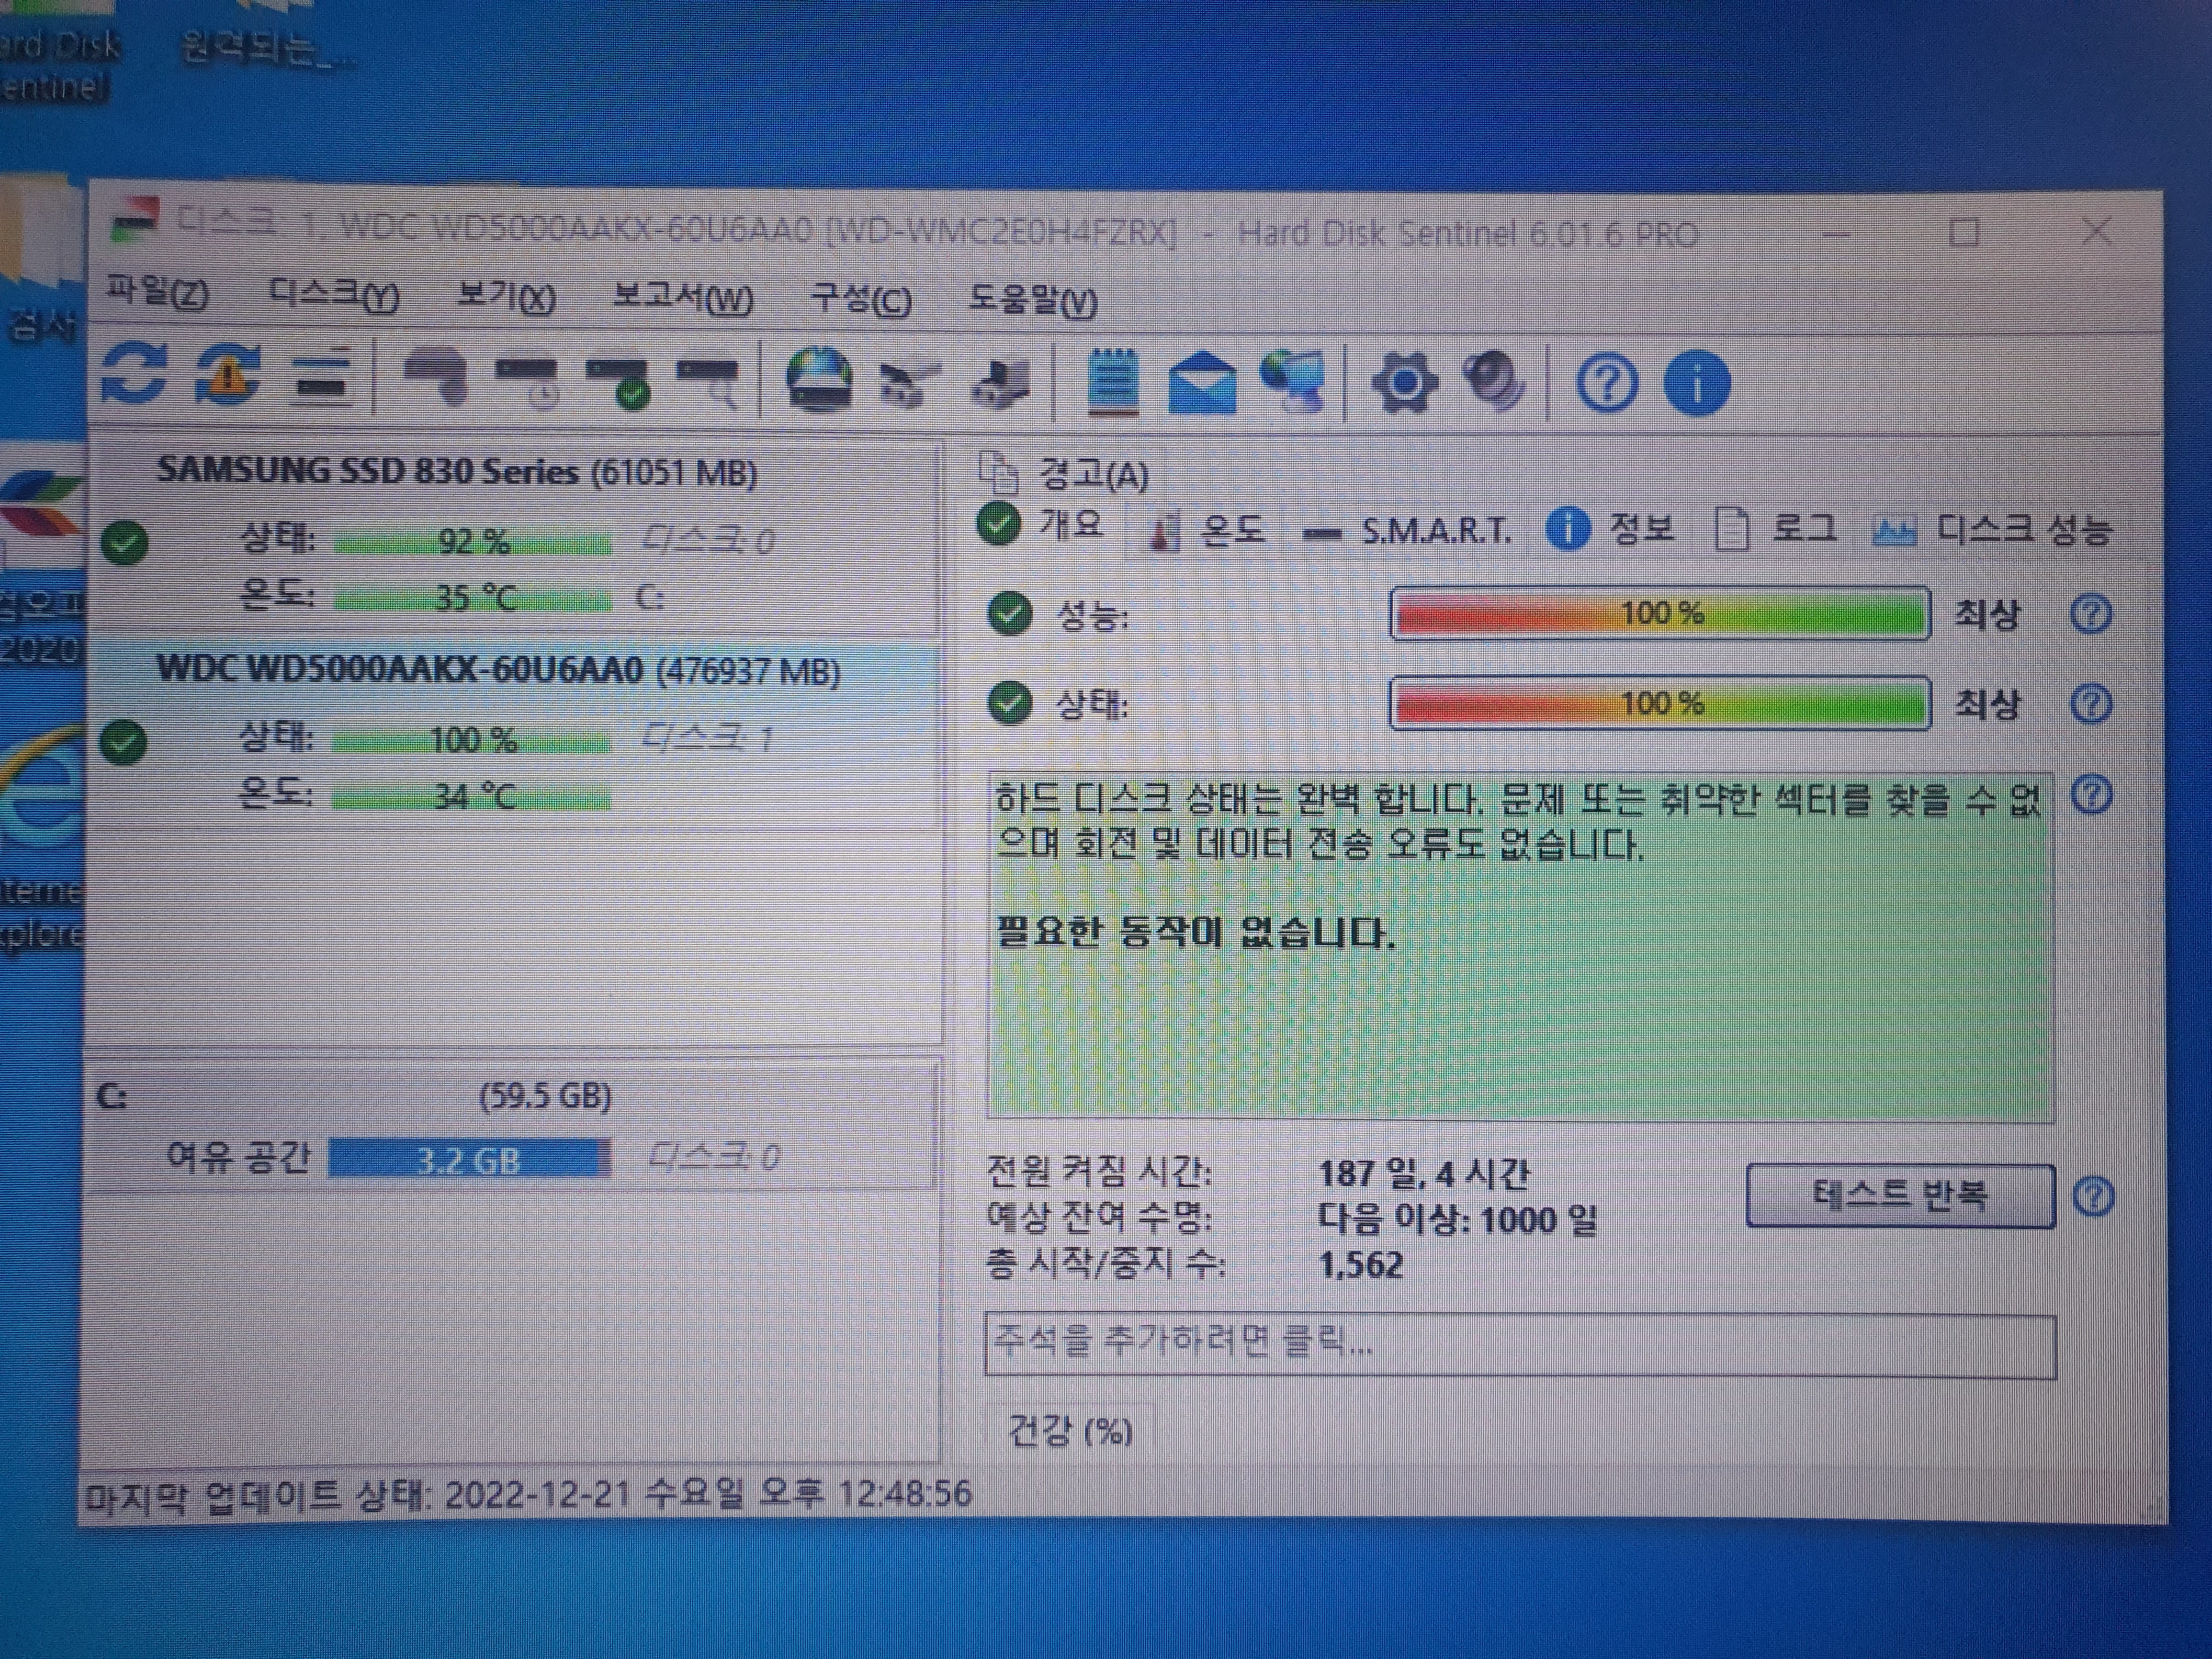
Task: Click the question mark Help toolbar icon
Action: tap(1607, 383)
